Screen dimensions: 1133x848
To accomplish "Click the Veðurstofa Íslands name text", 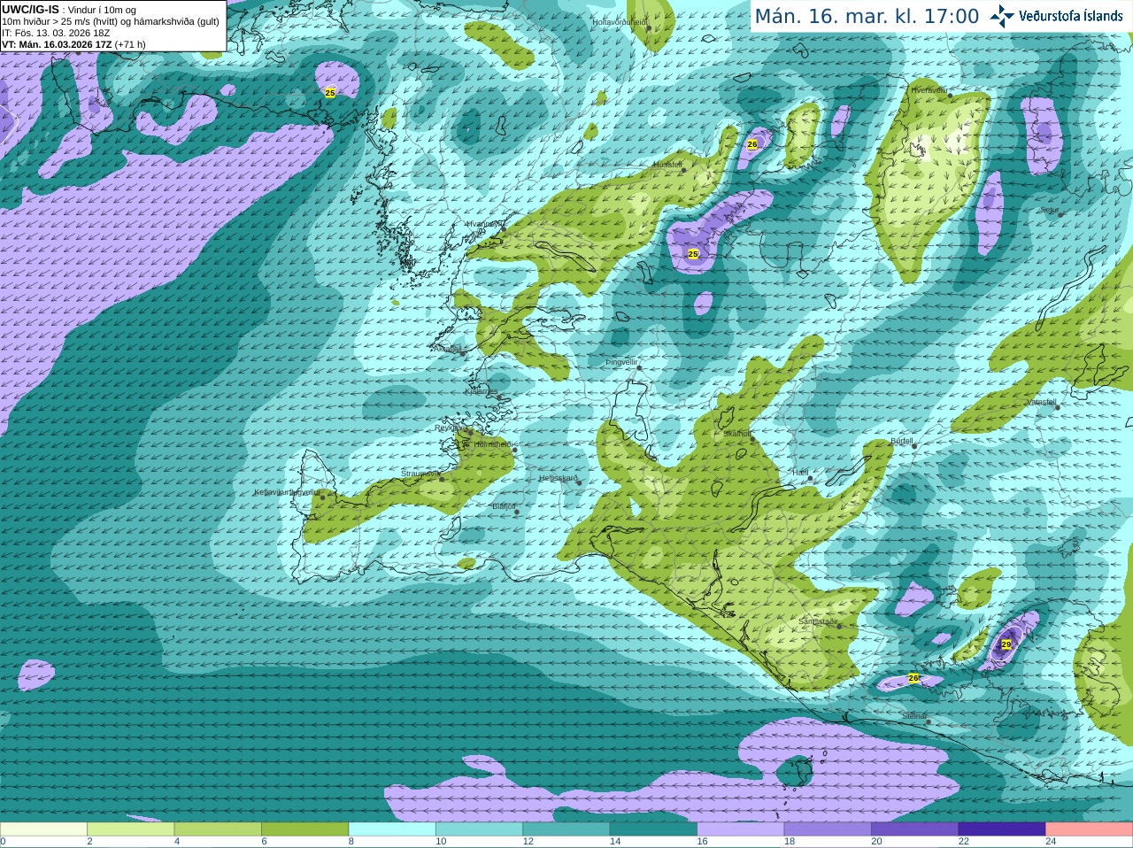I will pos(1070,16).
